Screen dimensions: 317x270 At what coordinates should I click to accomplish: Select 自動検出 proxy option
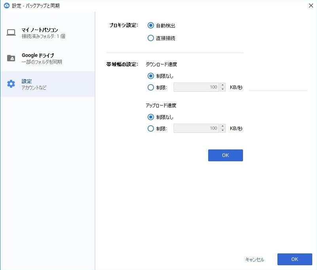tap(151, 25)
